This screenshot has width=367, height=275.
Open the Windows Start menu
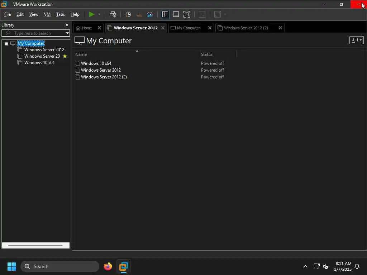click(x=11, y=266)
